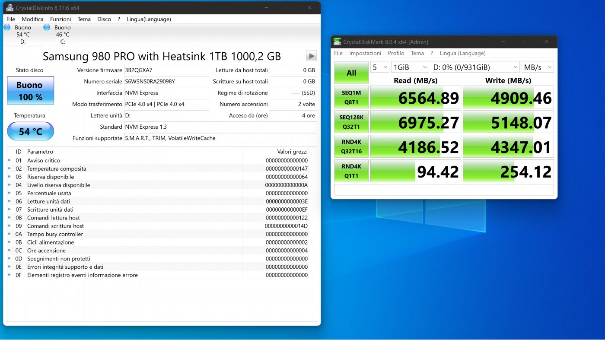Open the test count dropdown showing 5

(x=380, y=67)
